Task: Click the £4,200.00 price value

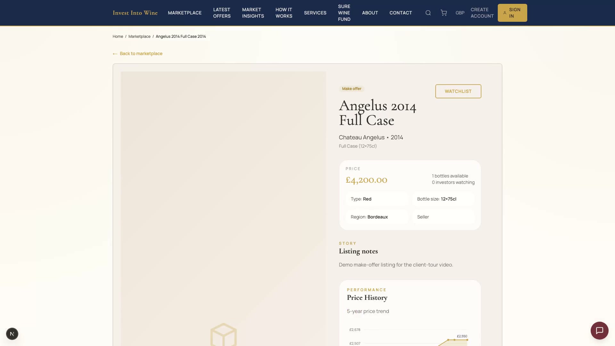Action: [366, 180]
